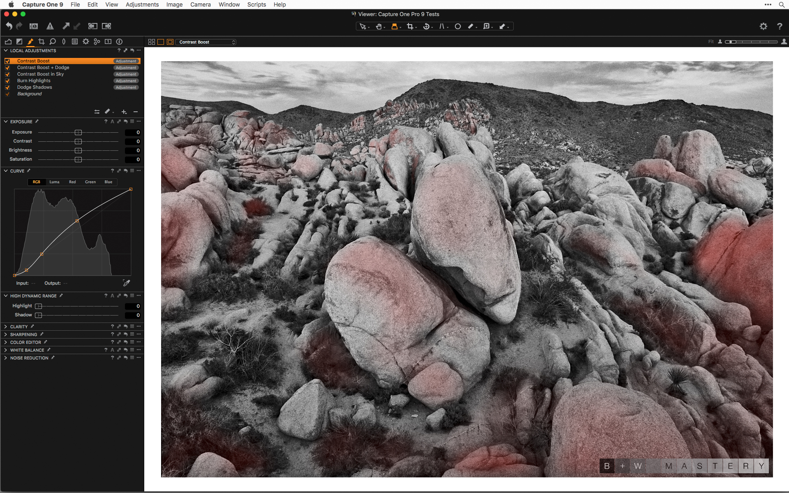Select the pointer cursor tool

tap(362, 26)
